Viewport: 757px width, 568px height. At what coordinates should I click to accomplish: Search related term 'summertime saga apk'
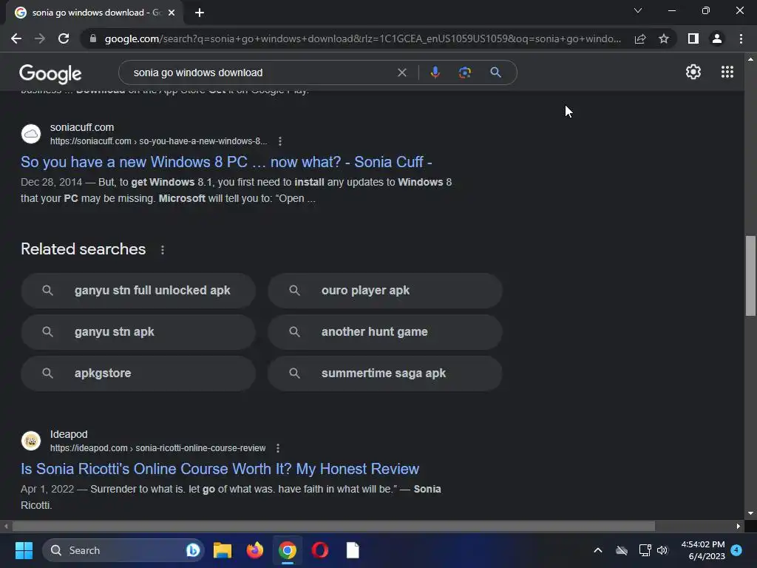(x=384, y=373)
